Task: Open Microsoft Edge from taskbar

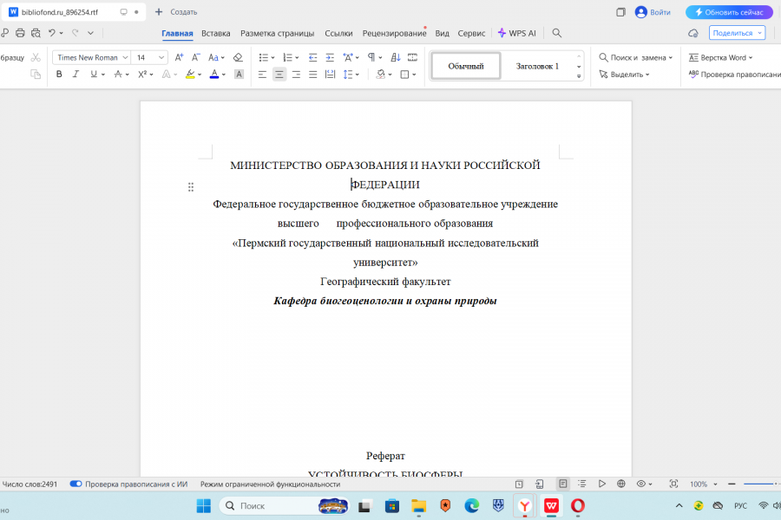Action: point(472,505)
